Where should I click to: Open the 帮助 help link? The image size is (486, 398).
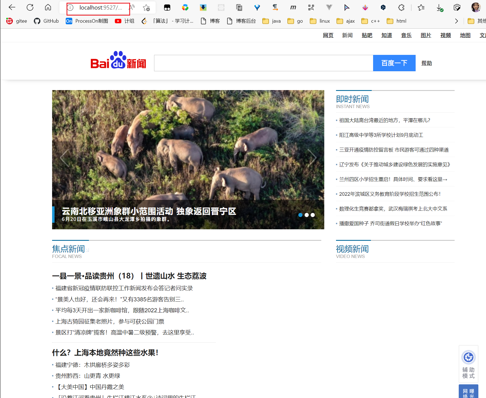tap(427, 63)
